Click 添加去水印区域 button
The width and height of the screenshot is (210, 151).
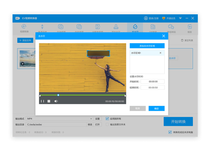click(x=147, y=46)
